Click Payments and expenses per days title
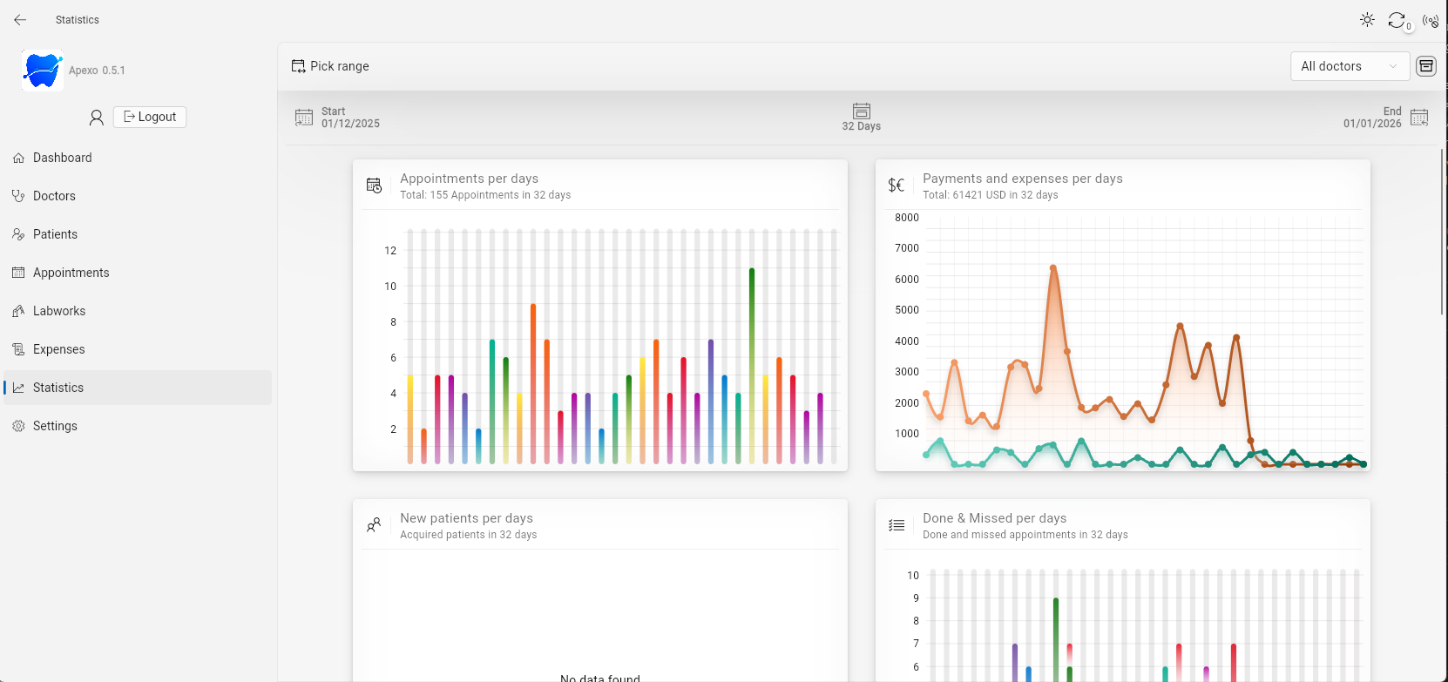 coord(1023,179)
